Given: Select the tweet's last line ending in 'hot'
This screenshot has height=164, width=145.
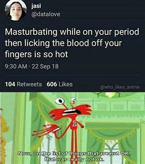Looking at the screenshot, I should (x=36, y=54).
